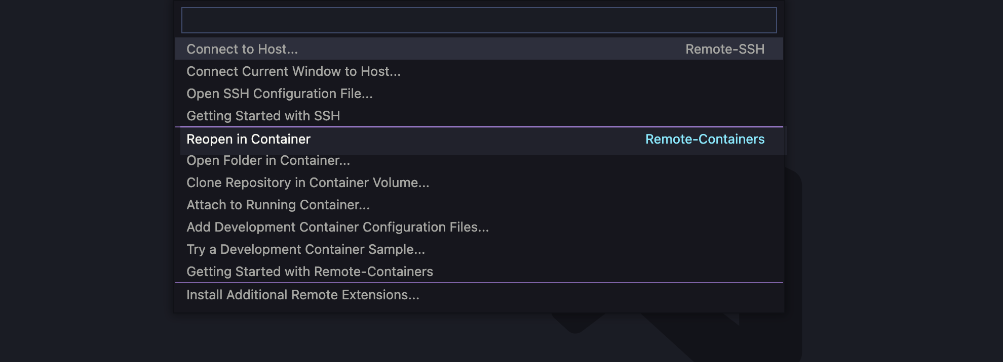
Task: Click the command palette search input
Action: click(479, 20)
